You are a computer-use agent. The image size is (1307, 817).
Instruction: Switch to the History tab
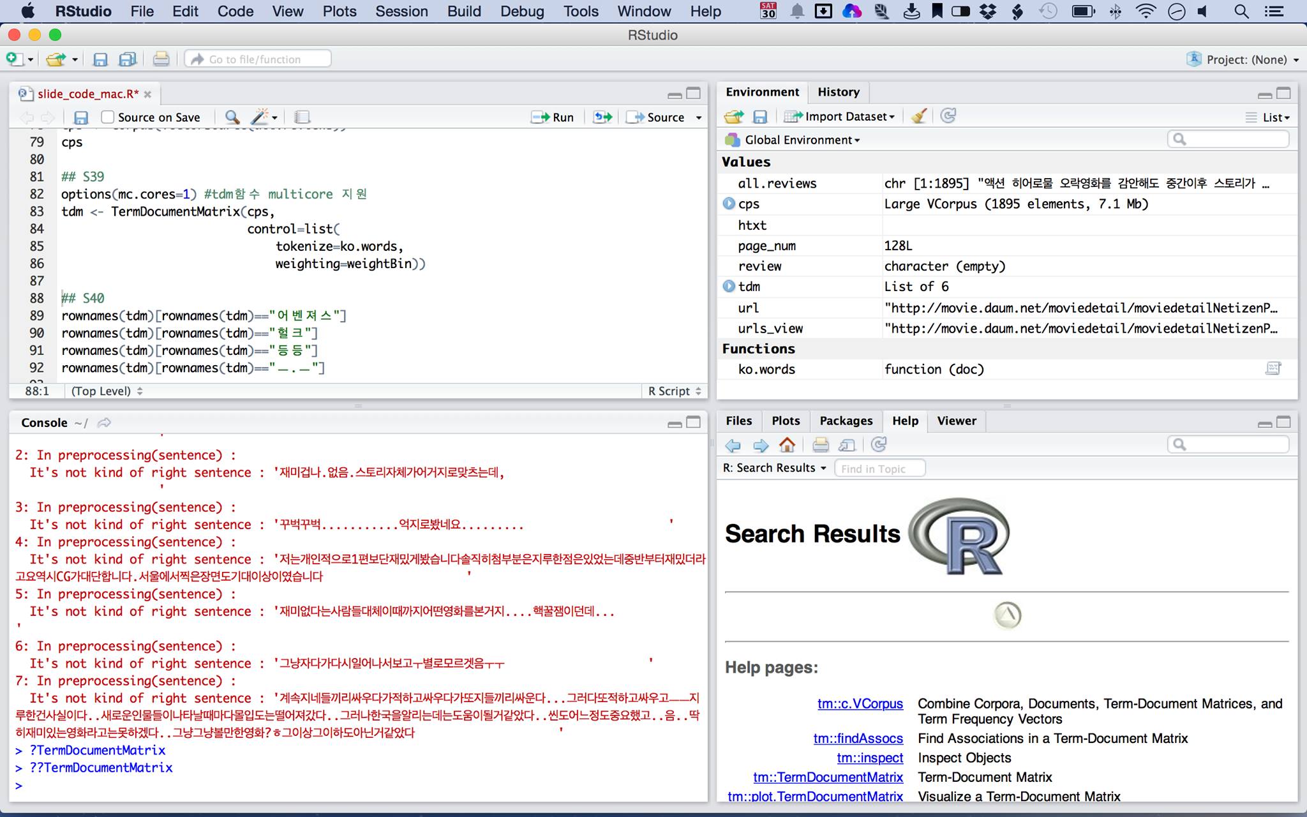838,92
